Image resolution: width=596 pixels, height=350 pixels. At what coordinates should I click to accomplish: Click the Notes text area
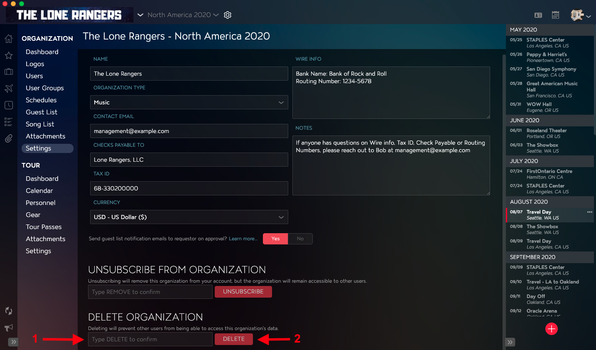(x=391, y=165)
